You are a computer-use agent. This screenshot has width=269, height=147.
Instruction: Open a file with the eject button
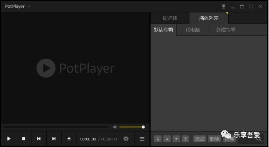coord(69,138)
